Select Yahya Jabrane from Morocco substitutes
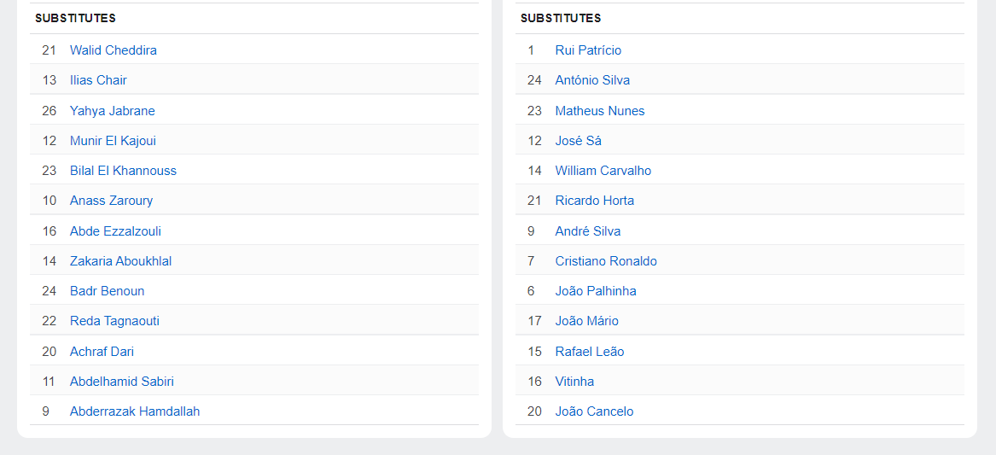 [112, 111]
